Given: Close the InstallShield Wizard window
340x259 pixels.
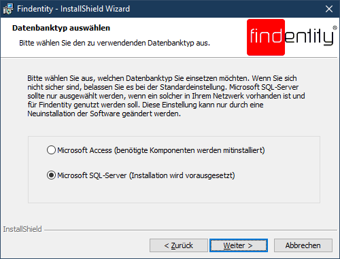Looking at the screenshot, I should (329, 9).
